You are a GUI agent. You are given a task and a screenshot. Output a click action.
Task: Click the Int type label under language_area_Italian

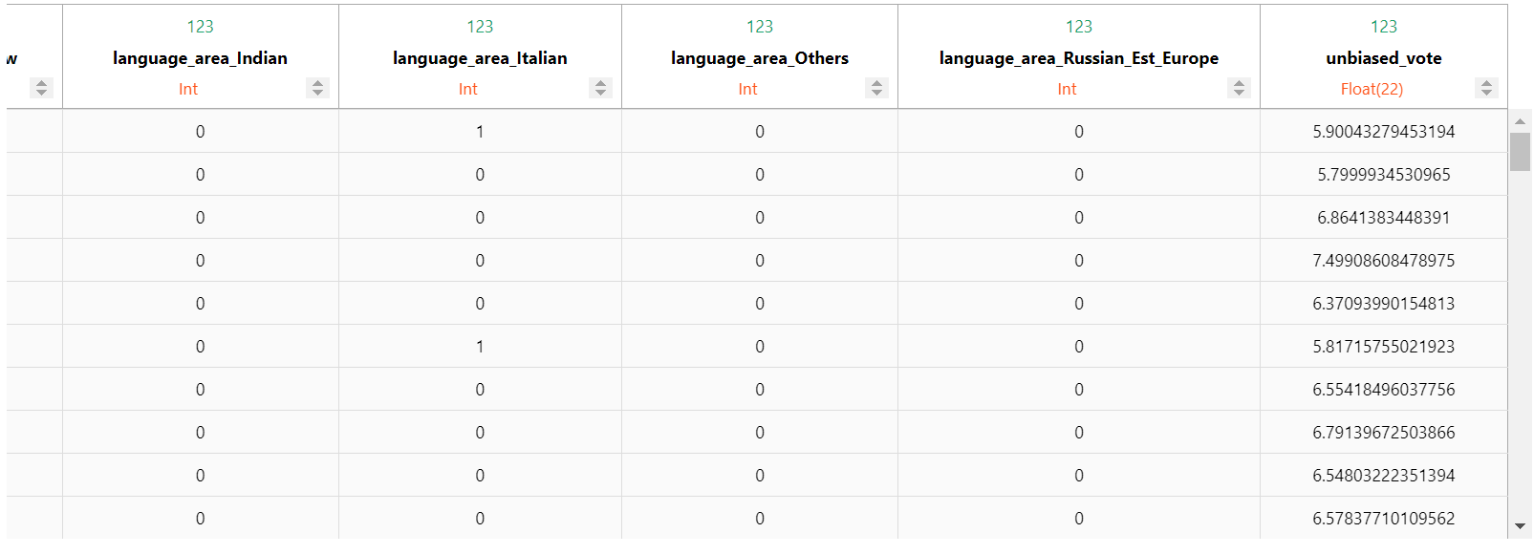[467, 89]
